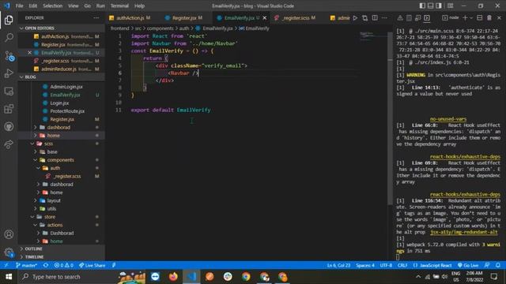This screenshot has width=506, height=284.
Task: Open ProtectRoute.jsx in the file tree
Action: (67, 111)
